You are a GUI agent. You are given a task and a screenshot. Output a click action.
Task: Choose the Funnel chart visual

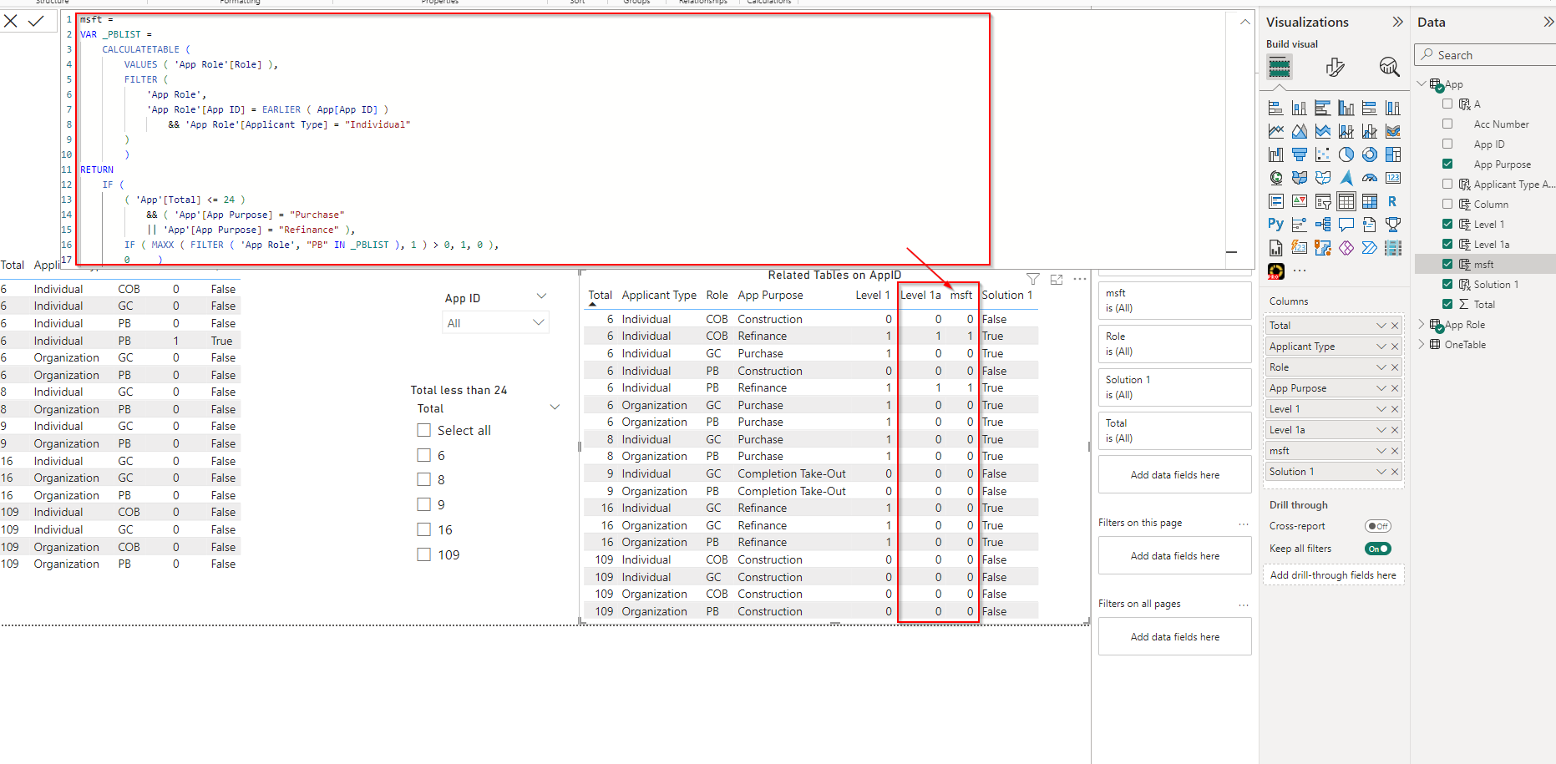click(x=1300, y=154)
